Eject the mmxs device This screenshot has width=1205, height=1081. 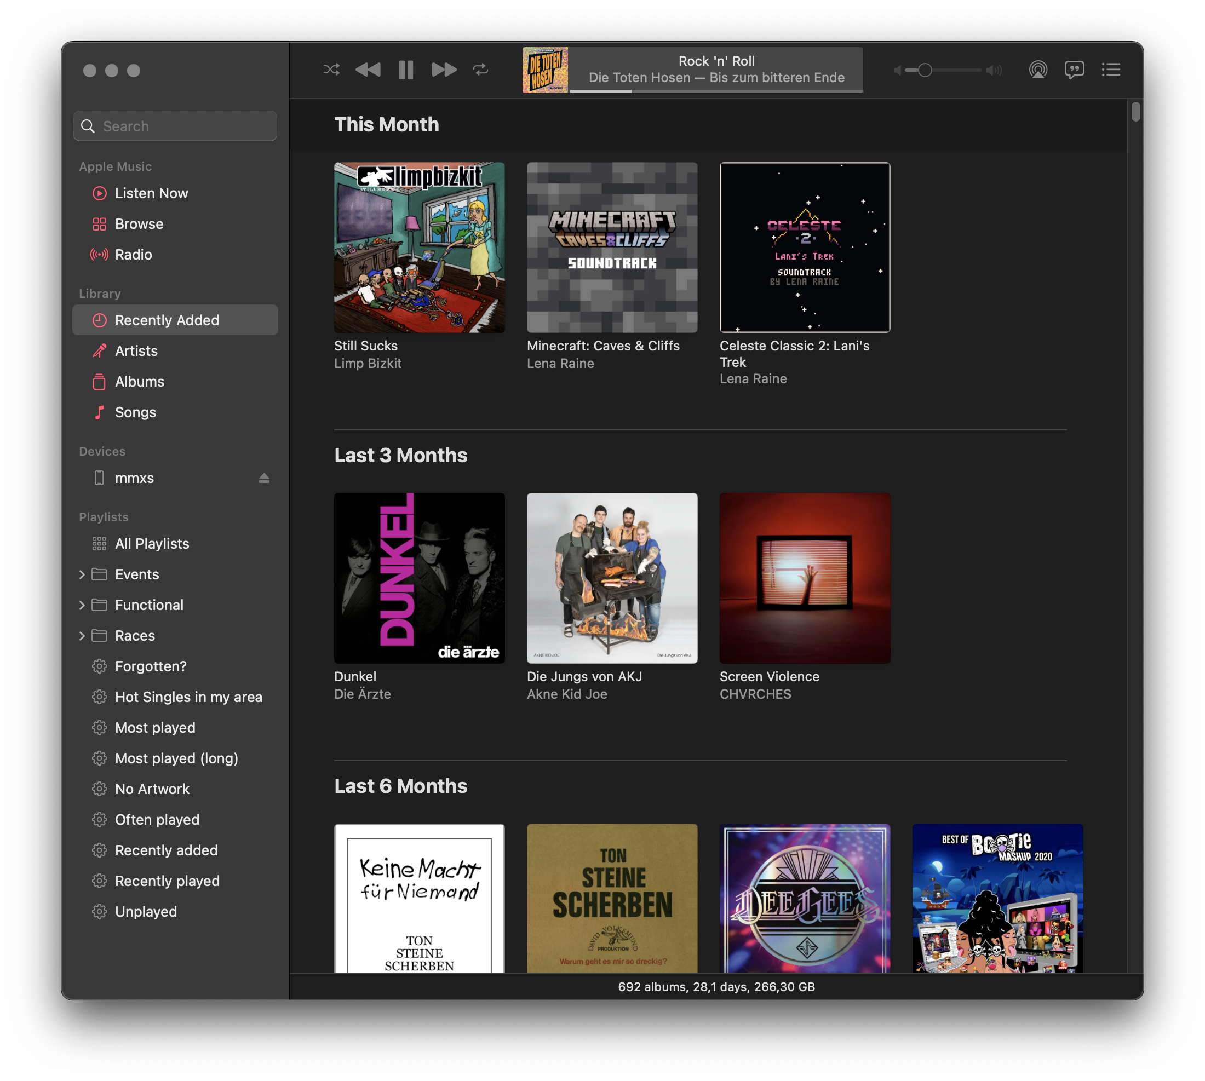[x=264, y=478]
